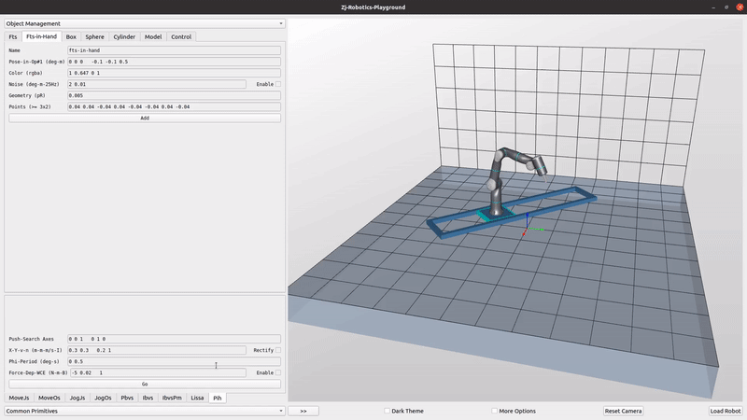
Task: Enable the Noise checkbox
Action: click(278, 84)
